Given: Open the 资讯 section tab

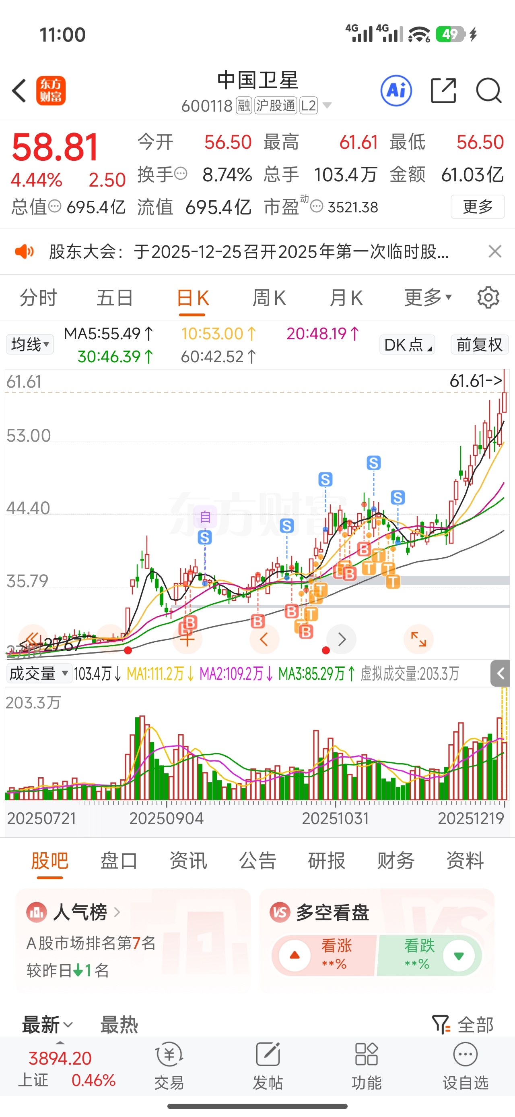Looking at the screenshot, I should click(x=188, y=861).
